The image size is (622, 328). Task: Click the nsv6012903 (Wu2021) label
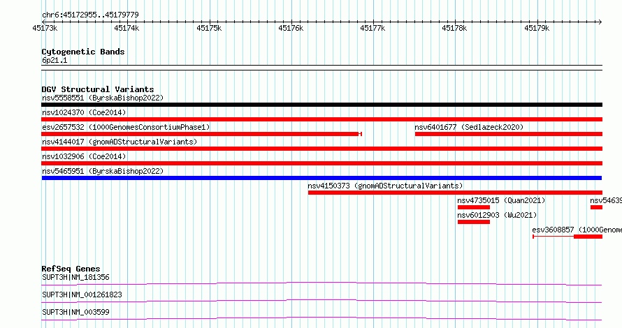(x=497, y=215)
